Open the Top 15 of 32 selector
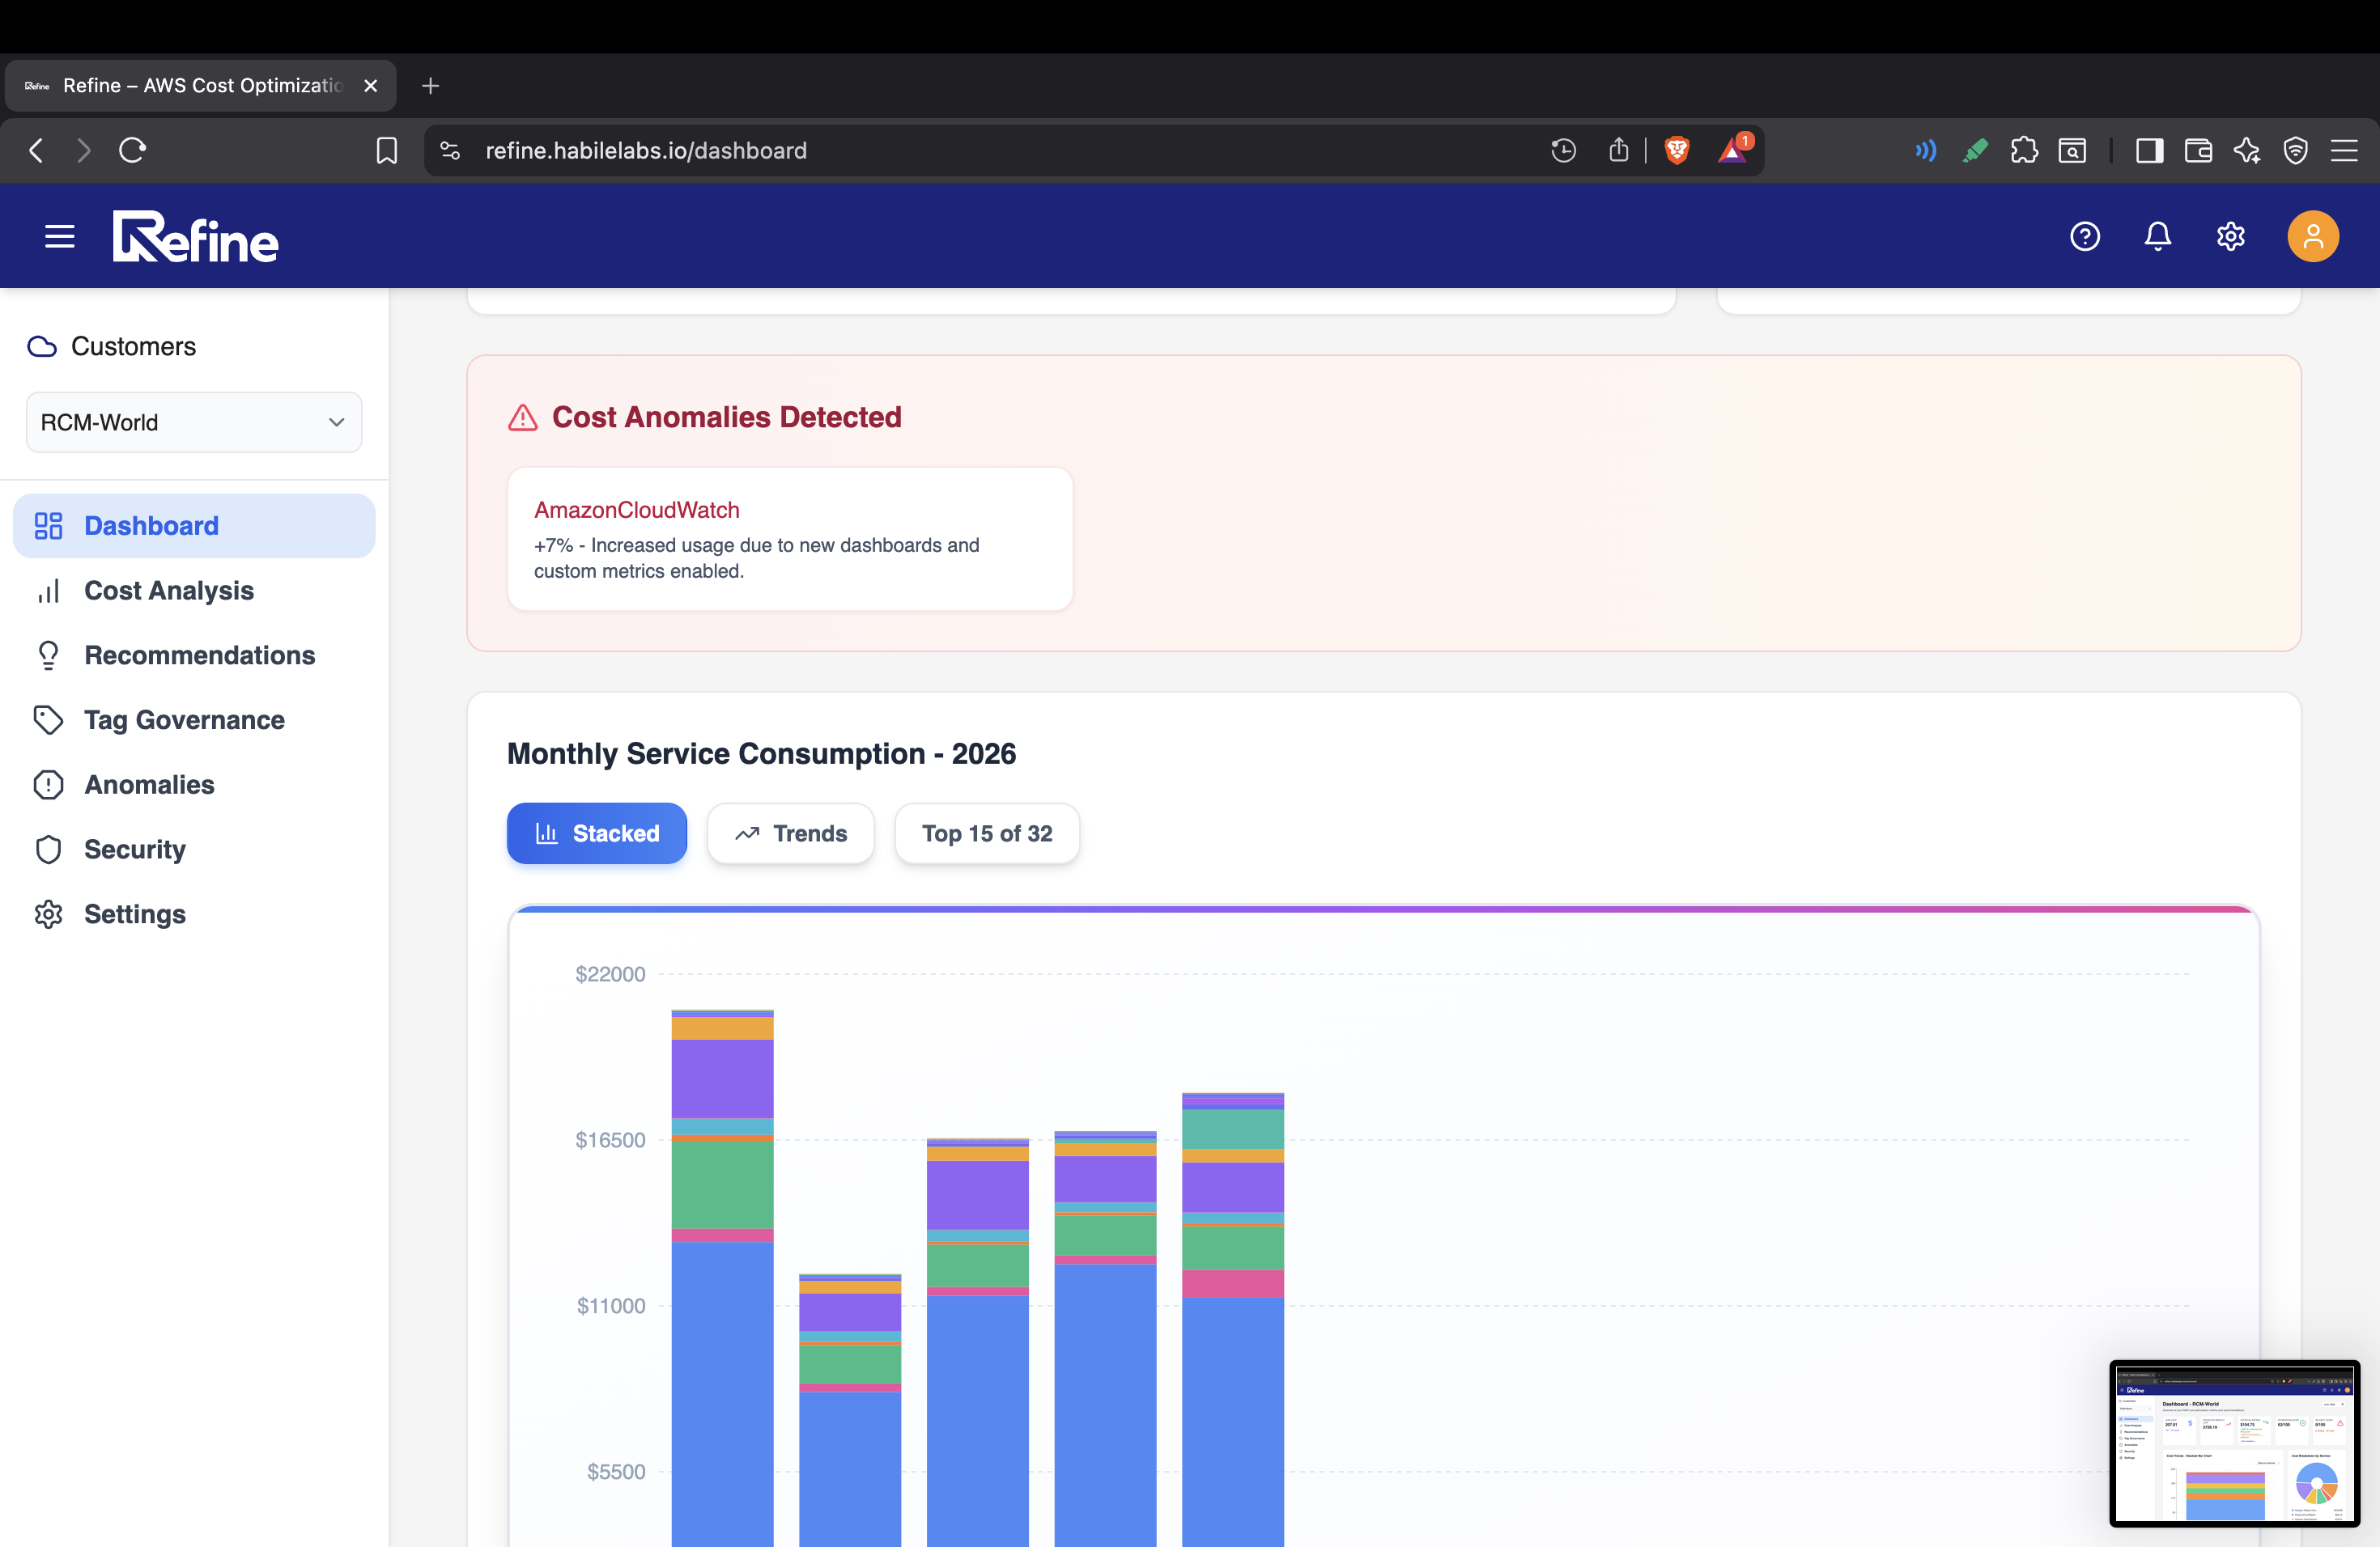This screenshot has height=1547, width=2380. (987, 833)
